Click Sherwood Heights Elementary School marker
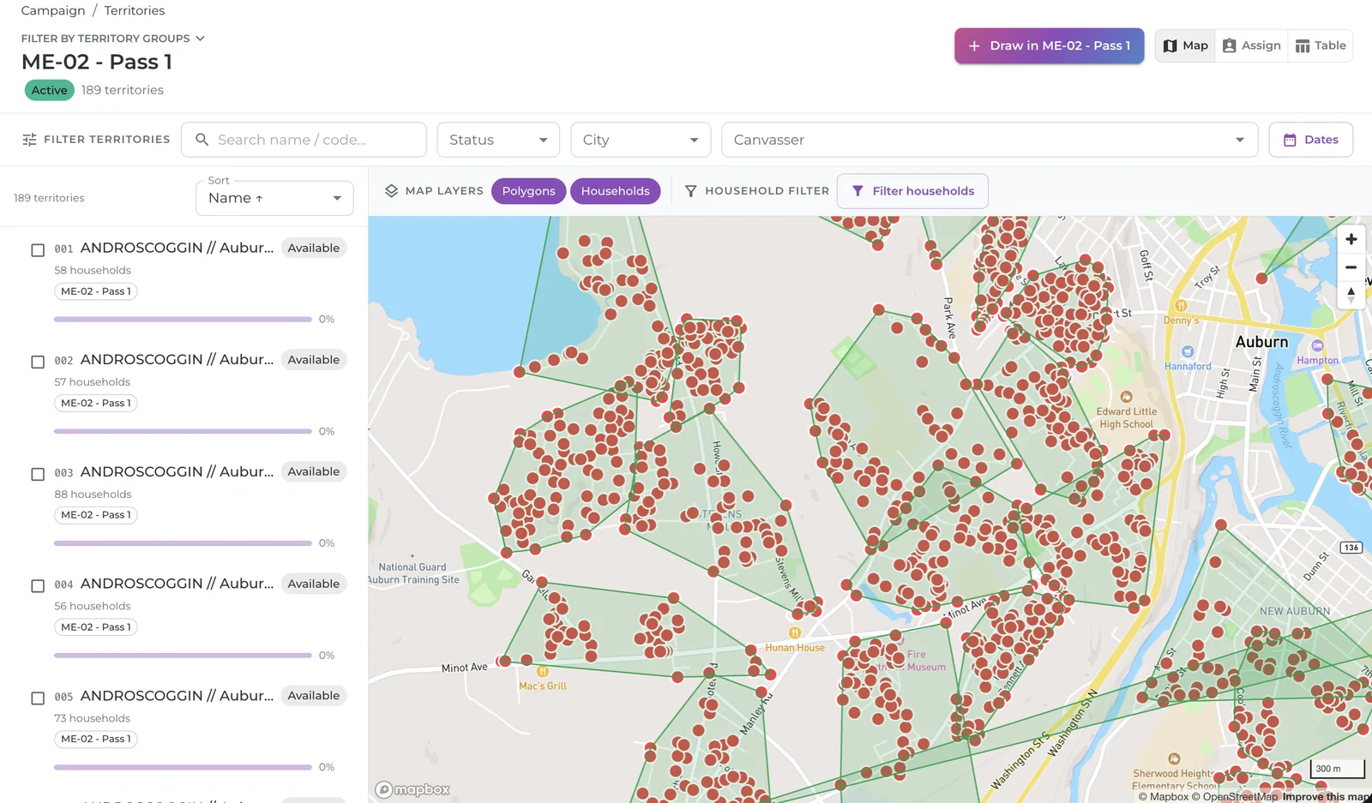Image resolution: width=1372 pixels, height=803 pixels. [1174, 758]
